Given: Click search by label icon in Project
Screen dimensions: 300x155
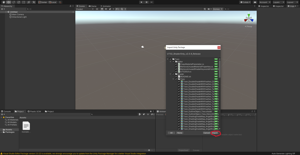Looking at the screenshot, I should pyautogui.click(x=144, y=114).
